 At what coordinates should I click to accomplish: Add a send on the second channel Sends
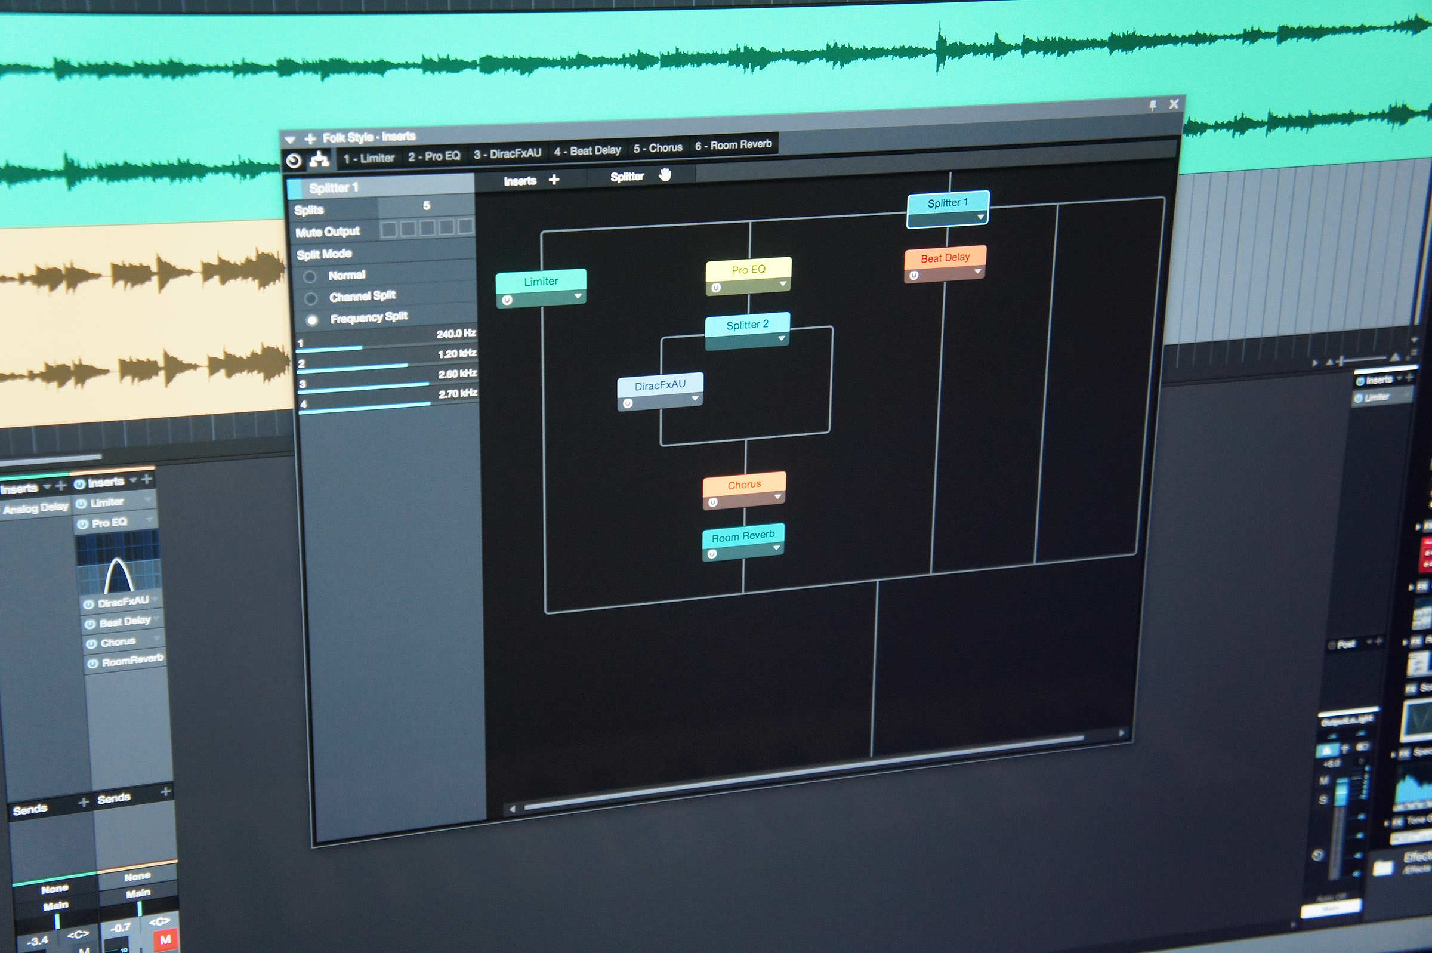tap(165, 791)
